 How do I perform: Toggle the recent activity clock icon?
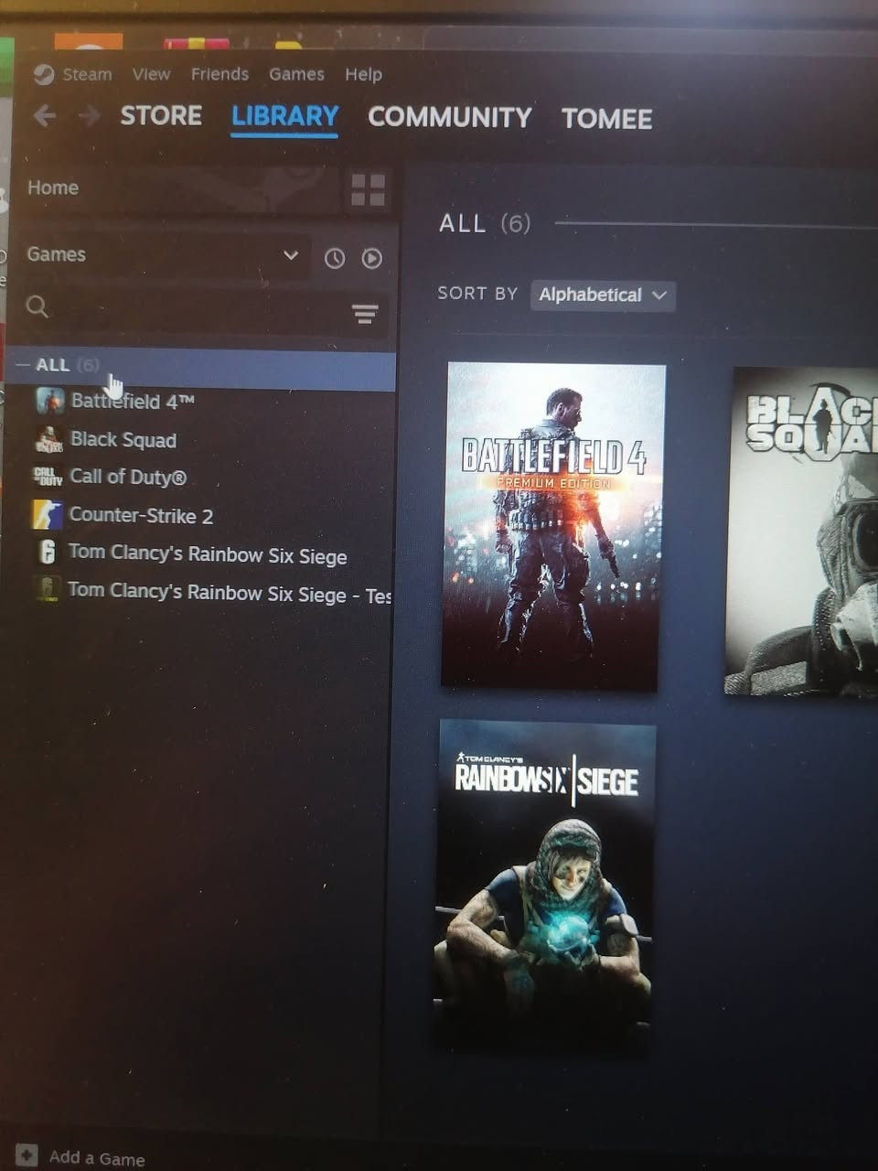pos(335,259)
